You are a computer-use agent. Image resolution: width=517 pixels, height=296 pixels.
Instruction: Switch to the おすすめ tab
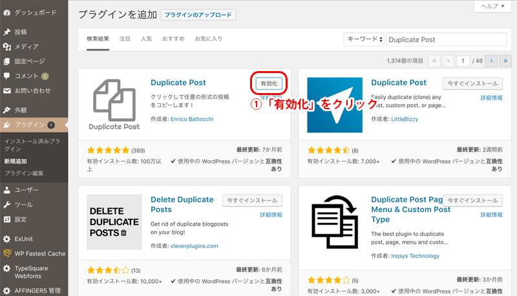[173, 39]
